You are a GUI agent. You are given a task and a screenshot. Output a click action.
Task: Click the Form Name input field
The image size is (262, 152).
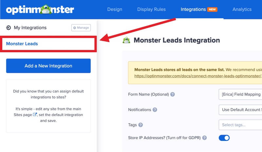[x=240, y=94]
